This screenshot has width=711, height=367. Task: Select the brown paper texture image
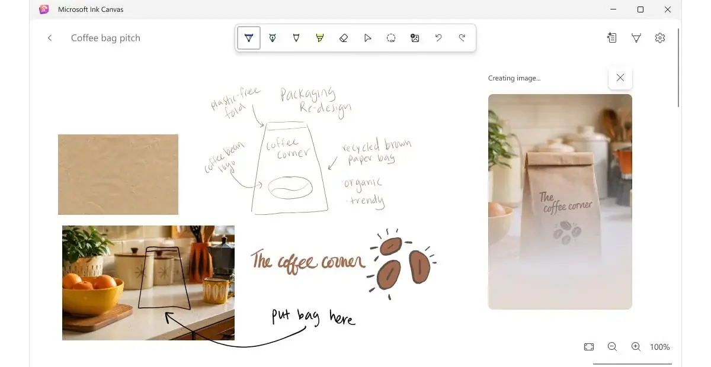point(118,174)
